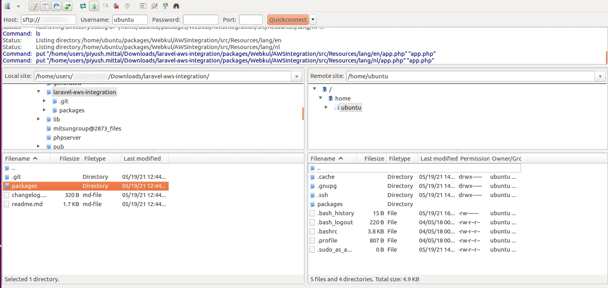The width and height of the screenshot is (608, 288).
Task: Open directory listing filters dialog
Action: click(143, 6)
